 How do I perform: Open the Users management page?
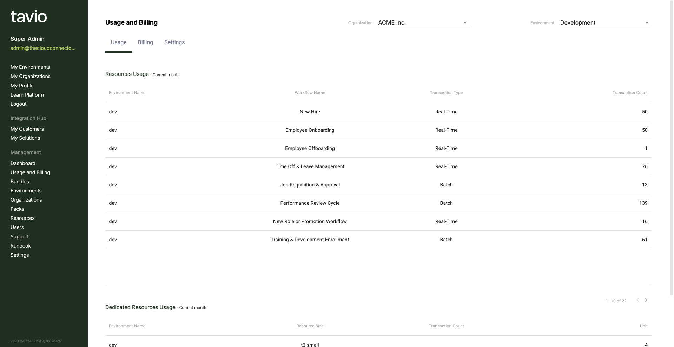(17, 227)
